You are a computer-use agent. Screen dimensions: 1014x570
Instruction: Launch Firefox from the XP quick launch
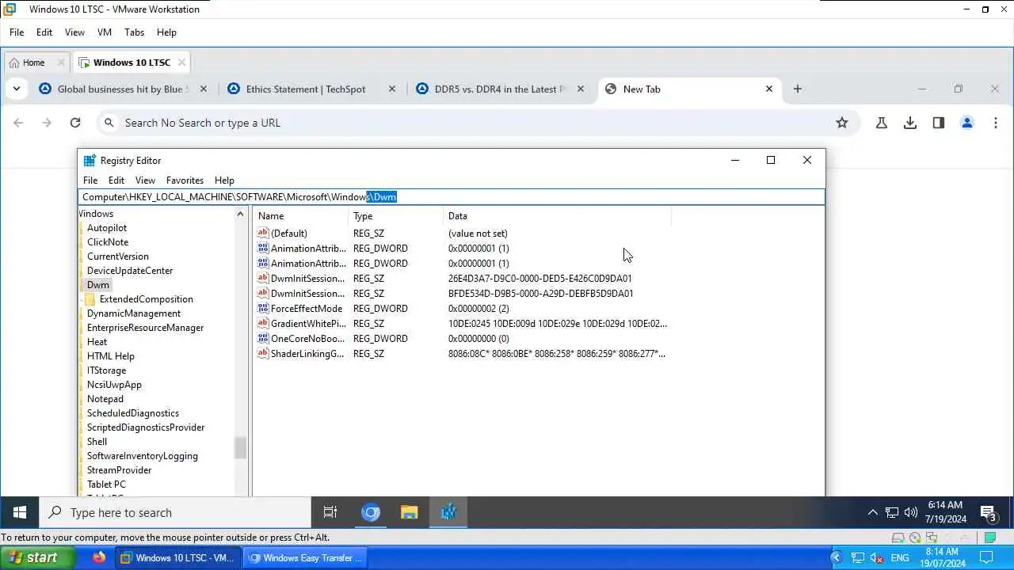click(99, 557)
